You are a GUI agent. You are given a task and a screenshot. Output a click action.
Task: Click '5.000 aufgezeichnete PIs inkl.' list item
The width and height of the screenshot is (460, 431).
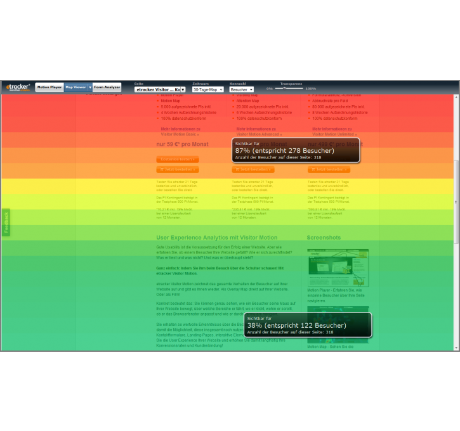point(186,107)
